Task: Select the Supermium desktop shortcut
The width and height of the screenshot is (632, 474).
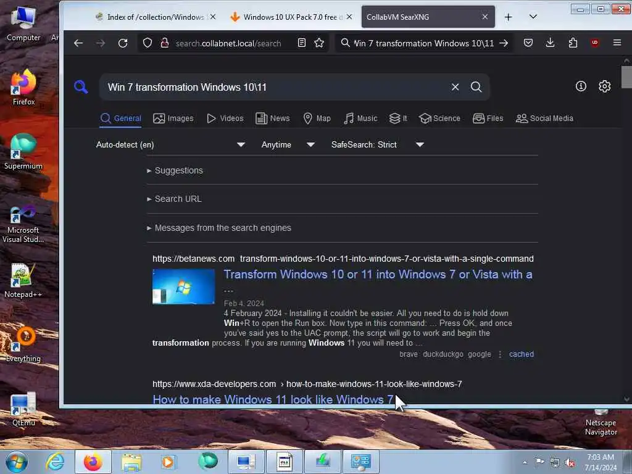Action: point(23,152)
